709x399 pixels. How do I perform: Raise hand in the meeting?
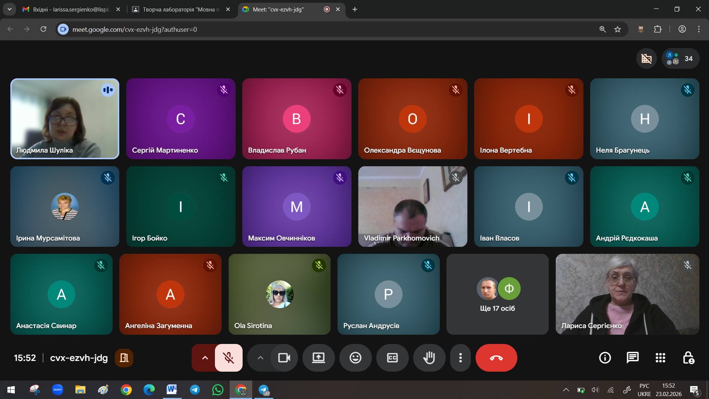(x=429, y=358)
